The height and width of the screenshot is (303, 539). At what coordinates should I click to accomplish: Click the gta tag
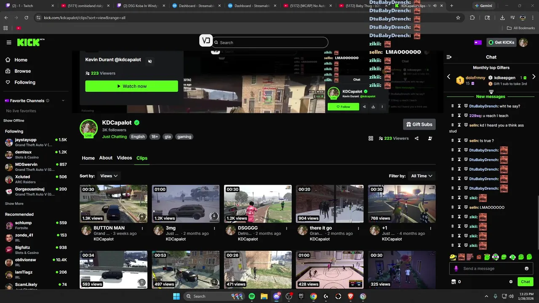click(168, 137)
